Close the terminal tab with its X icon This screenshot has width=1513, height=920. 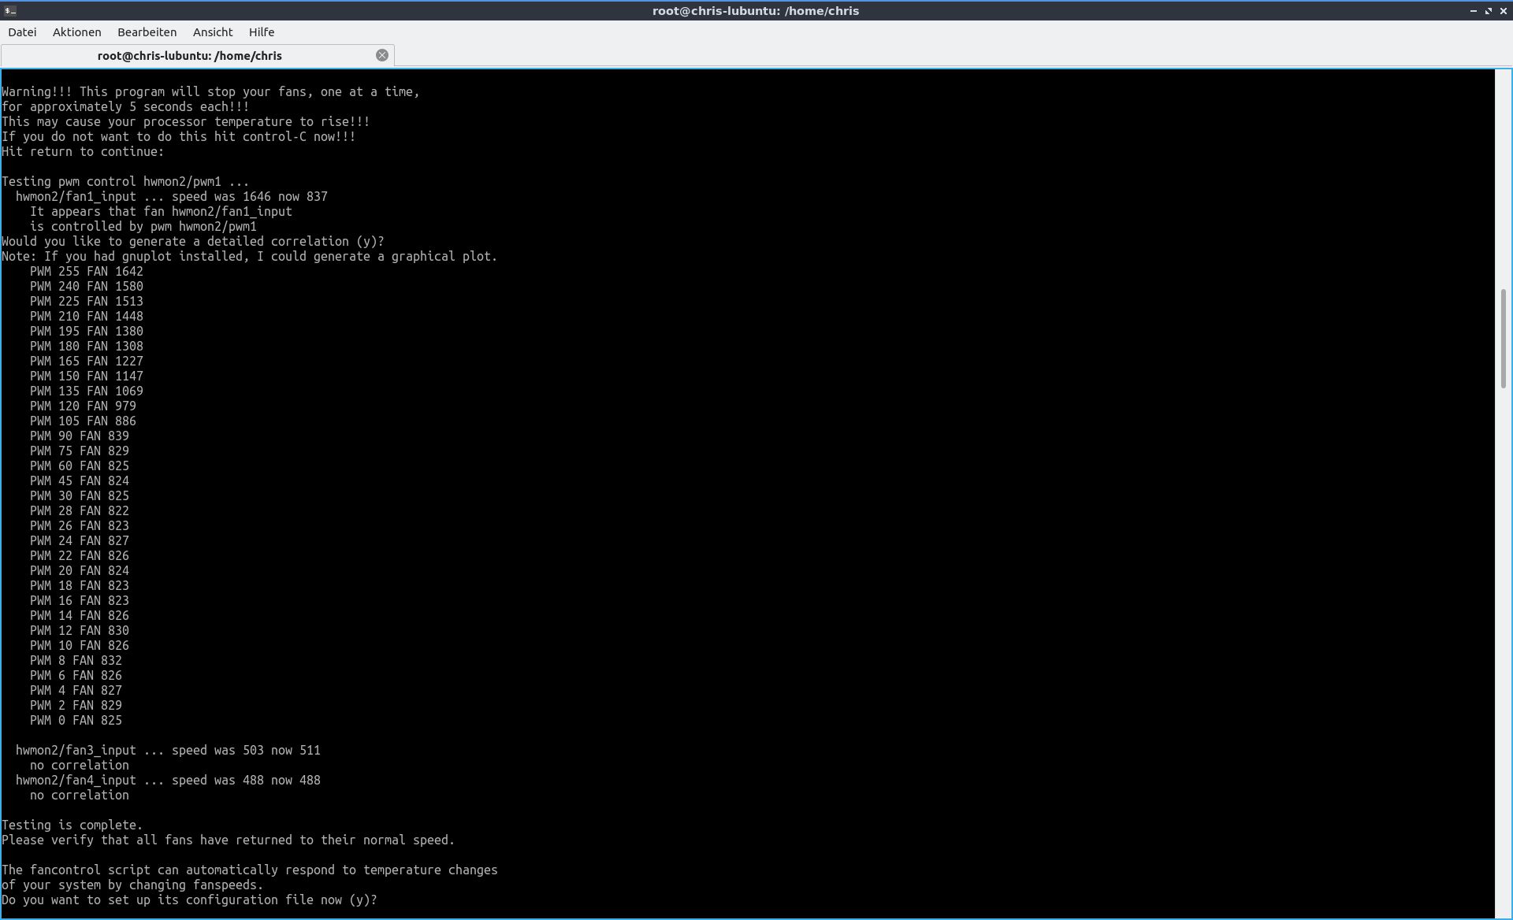coord(382,55)
